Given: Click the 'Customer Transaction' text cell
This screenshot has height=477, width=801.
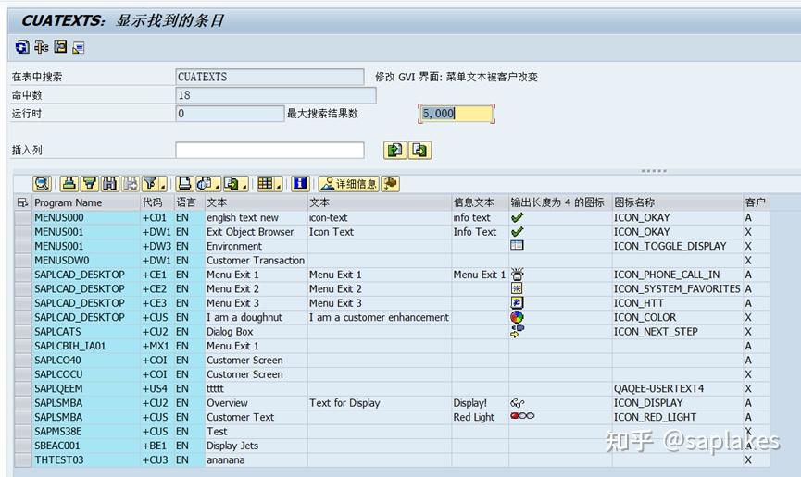Looking at the screenshot, I should pos(256,260).
